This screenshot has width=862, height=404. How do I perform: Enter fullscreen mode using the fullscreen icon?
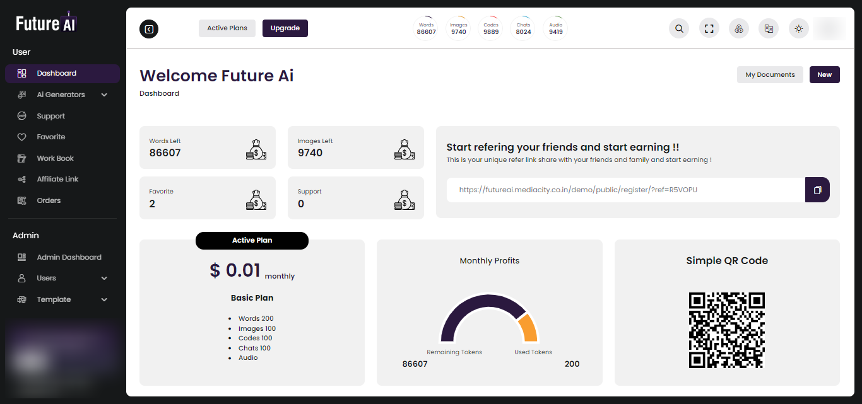coord(709,28)
